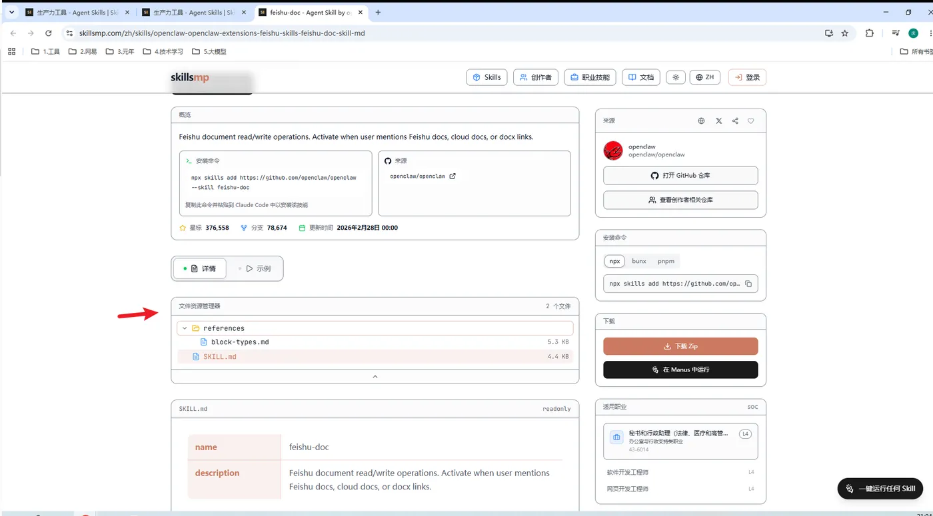Screen dimensions: 933x516
Task: Click the npx skills add command text in overview
Action: click(274, 182)
